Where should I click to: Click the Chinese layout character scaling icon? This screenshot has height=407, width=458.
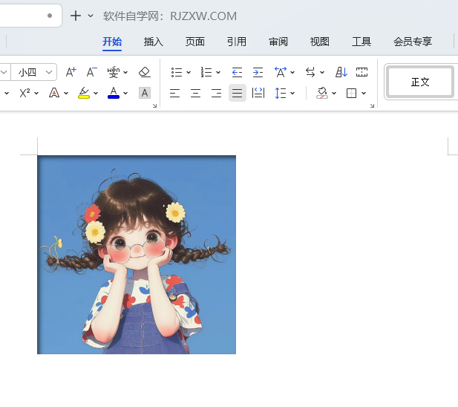tap(281, 72)
